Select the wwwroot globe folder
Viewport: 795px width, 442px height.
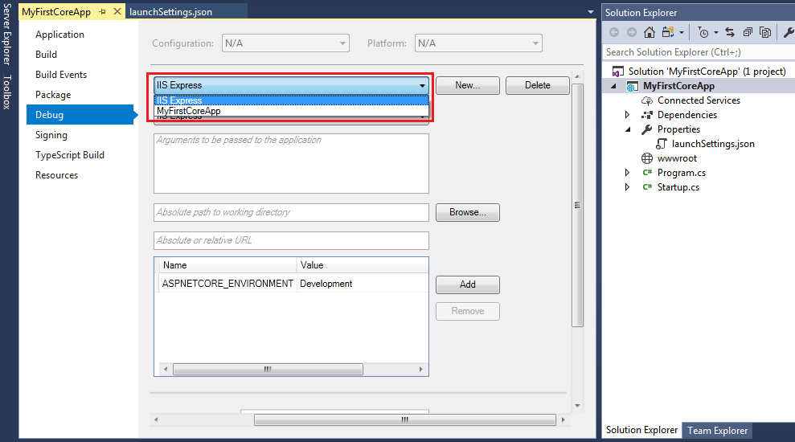(x=677, y=158)
